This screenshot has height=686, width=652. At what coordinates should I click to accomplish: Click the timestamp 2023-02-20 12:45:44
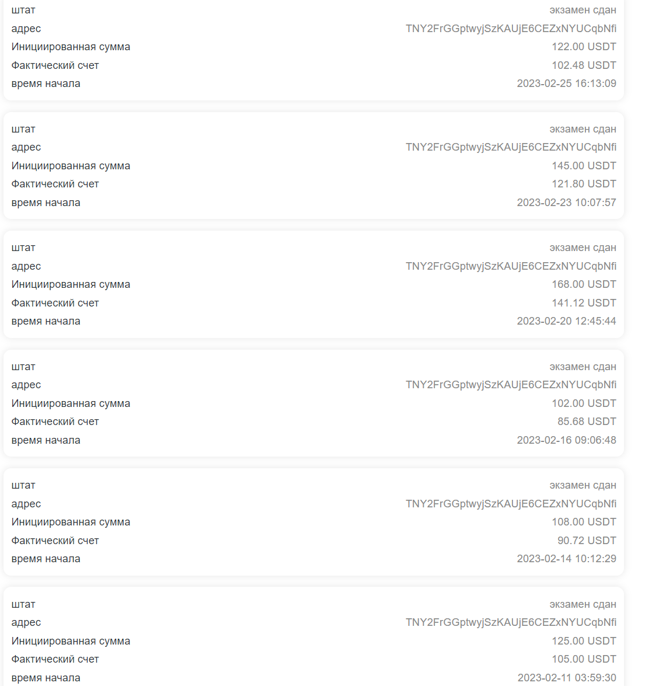point(566,321)
